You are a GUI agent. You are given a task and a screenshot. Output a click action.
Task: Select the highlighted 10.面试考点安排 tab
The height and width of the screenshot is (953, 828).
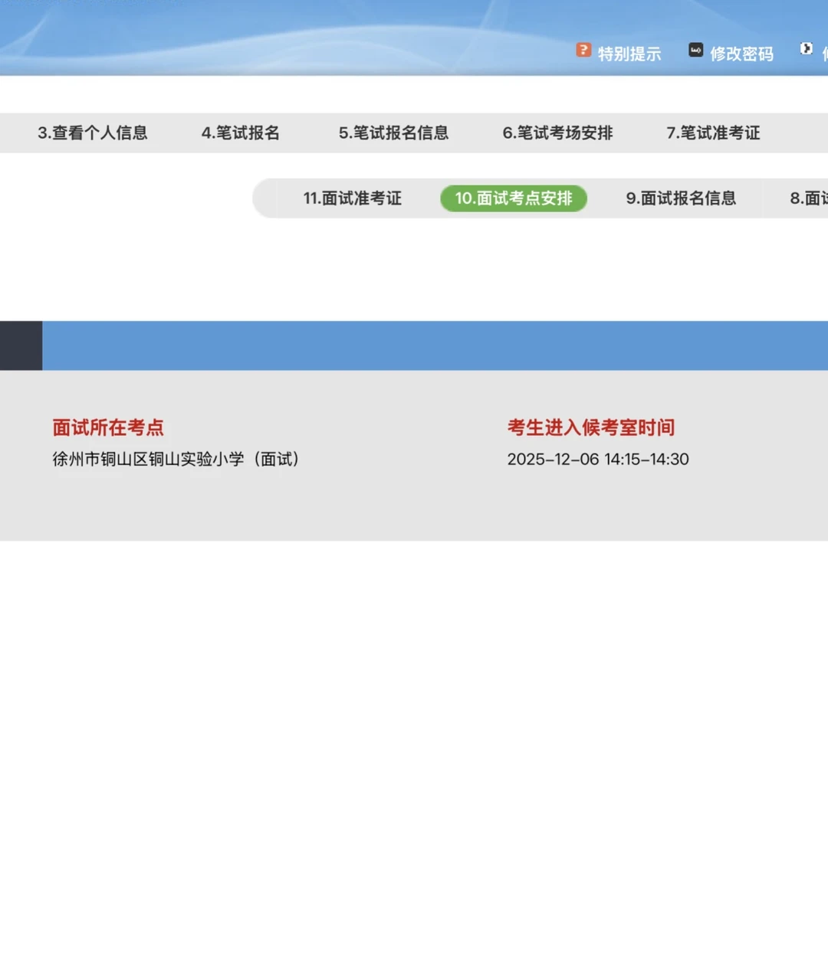[513, 198]
